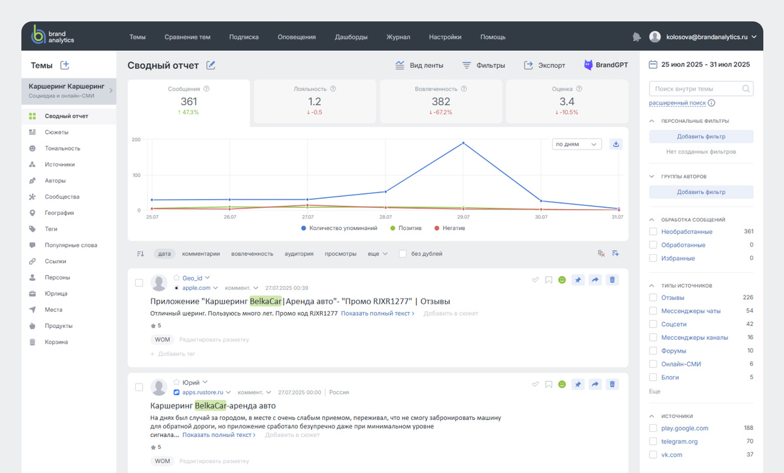Open the Тональность sidebar section

pyautogui.click(x=63, y=148)
